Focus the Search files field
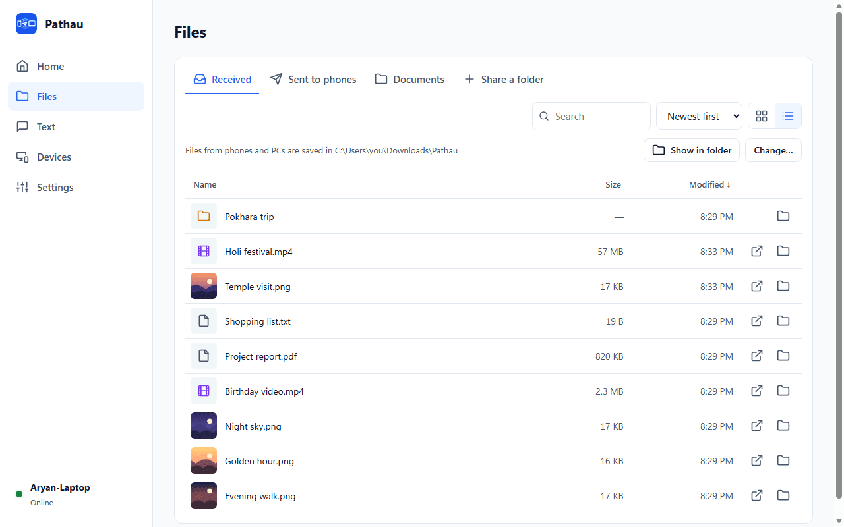This screenshot has width=844, height=527. 591,116
